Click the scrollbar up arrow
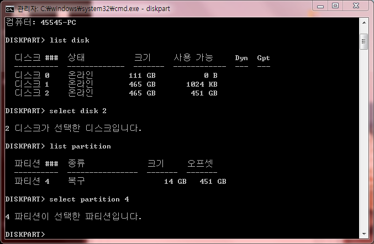Screen dimensions: 374x244 (x=364, y=23)
